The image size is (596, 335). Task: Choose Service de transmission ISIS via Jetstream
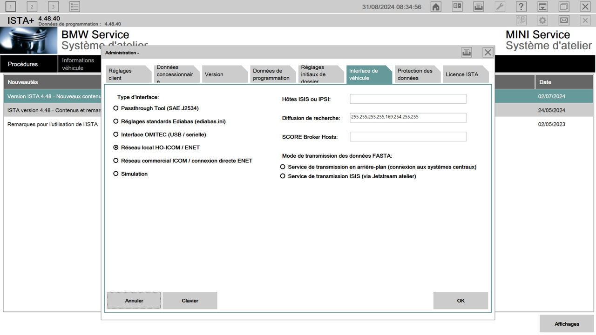click(283, 176)
